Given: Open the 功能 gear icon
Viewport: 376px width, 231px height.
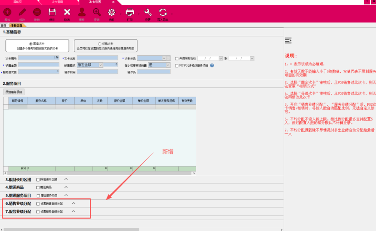Looking at the screenshot, I should pos(112,12).
